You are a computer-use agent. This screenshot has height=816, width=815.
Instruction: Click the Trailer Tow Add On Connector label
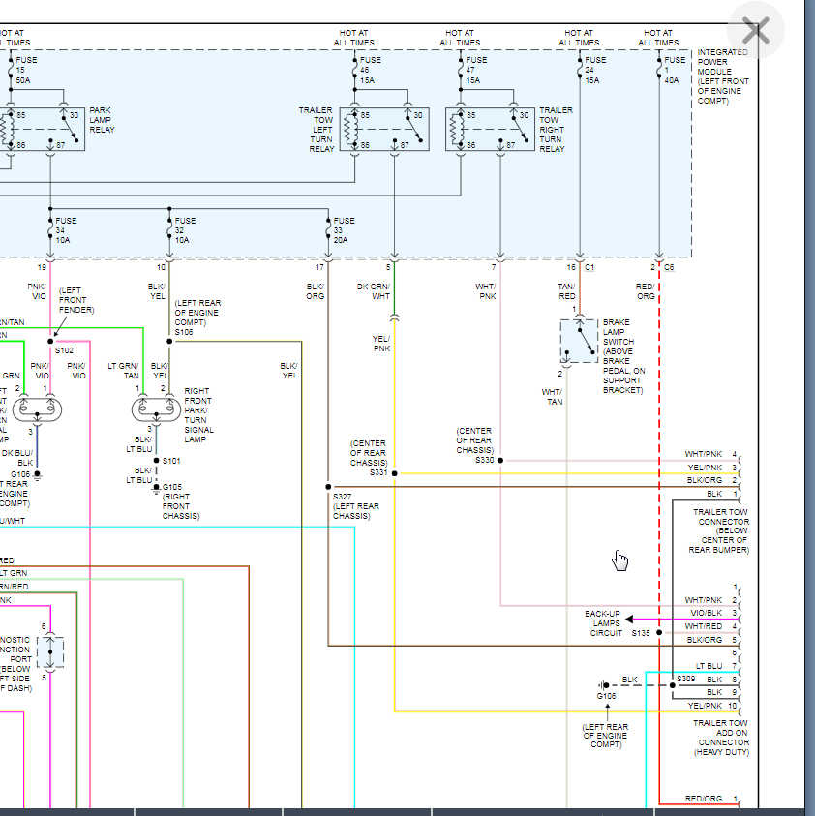click(721, 738)
